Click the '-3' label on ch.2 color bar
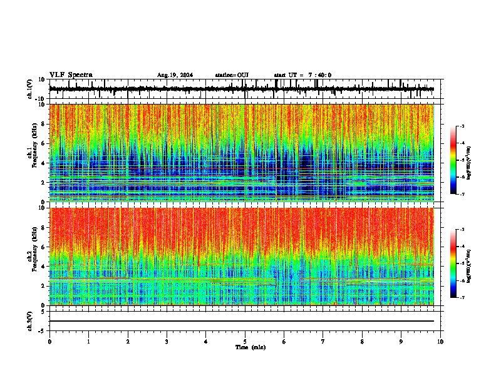This screenshot has height=383, width=496. 462,230
